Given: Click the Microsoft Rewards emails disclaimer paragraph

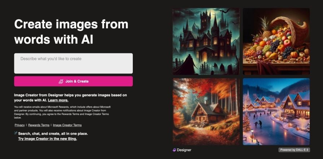Looking at the screenshot, I should (63, 112).
